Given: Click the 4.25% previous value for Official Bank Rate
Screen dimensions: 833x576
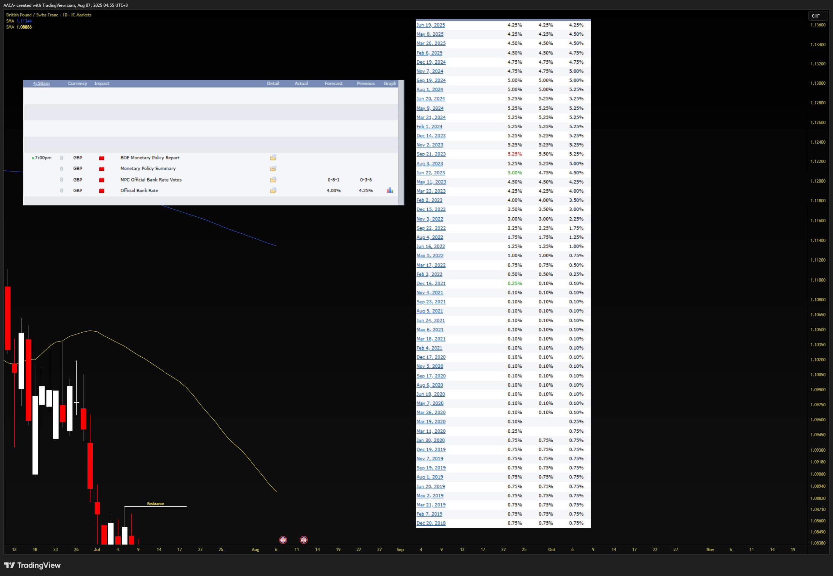Looking at the screenshot, I should [x=366, y=190].
